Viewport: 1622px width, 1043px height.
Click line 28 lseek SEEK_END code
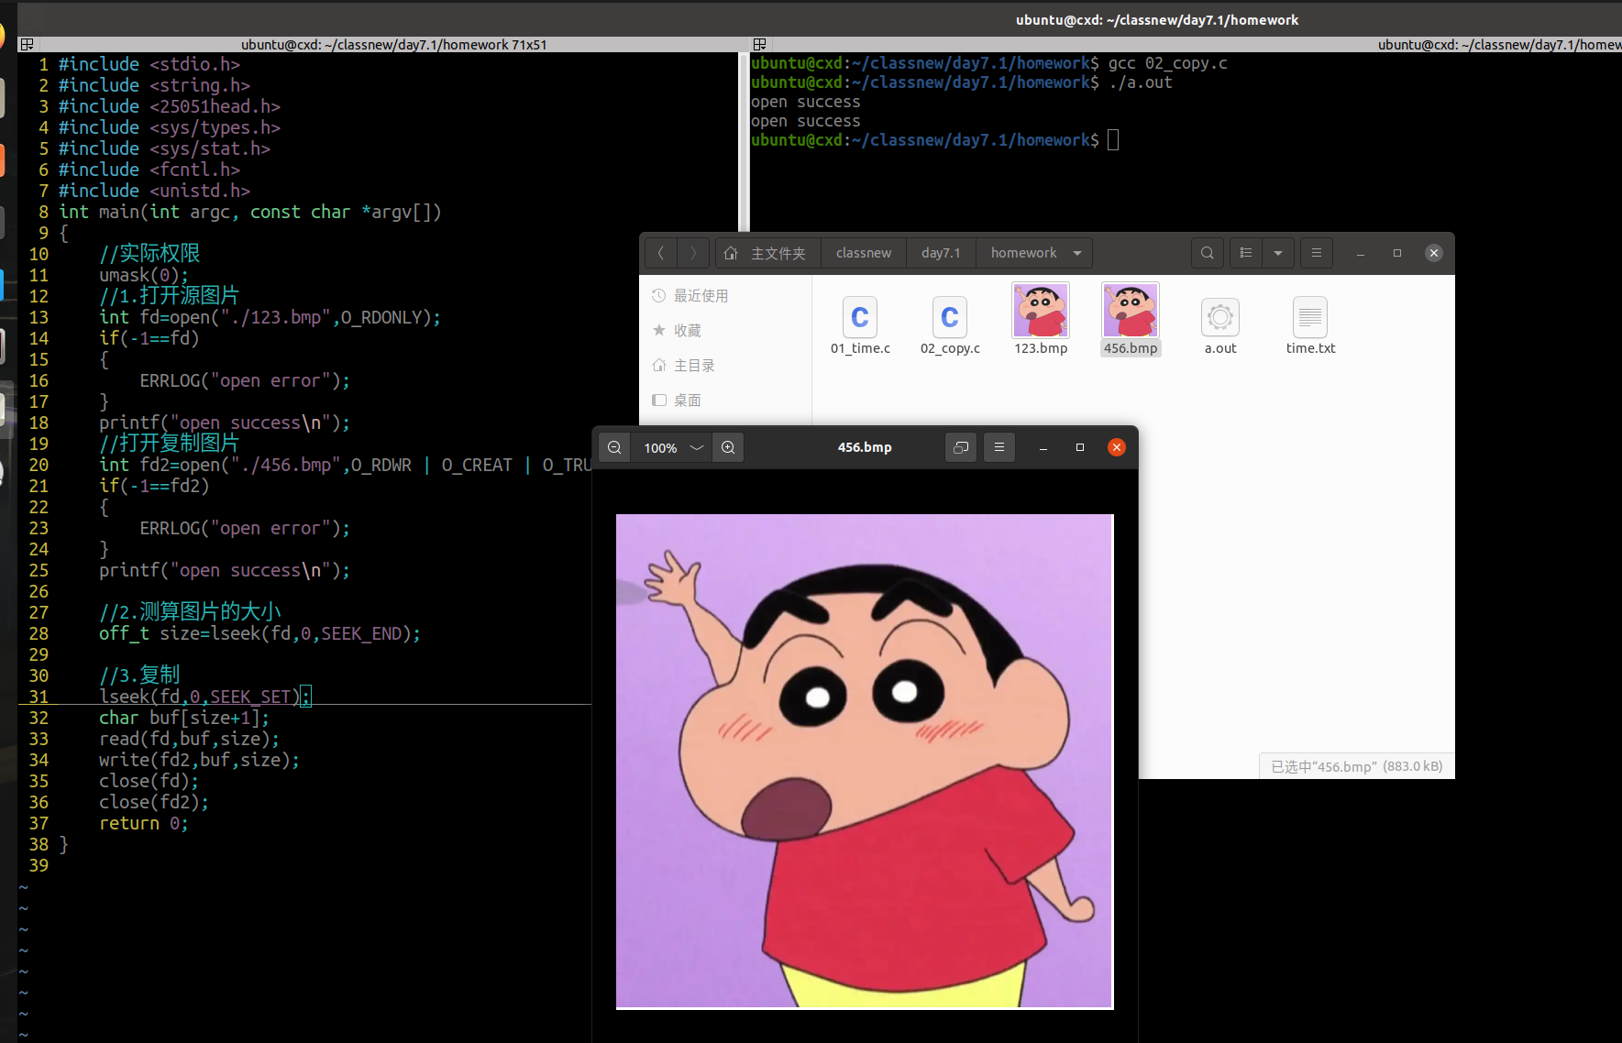259,633
